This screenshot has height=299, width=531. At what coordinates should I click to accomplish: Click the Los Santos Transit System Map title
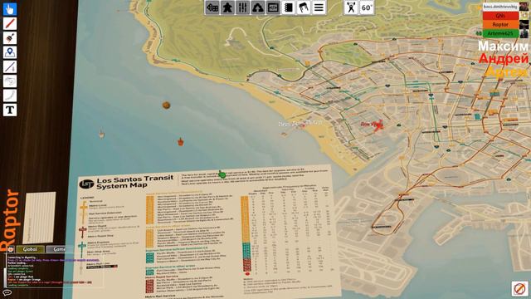pos(134,182)
